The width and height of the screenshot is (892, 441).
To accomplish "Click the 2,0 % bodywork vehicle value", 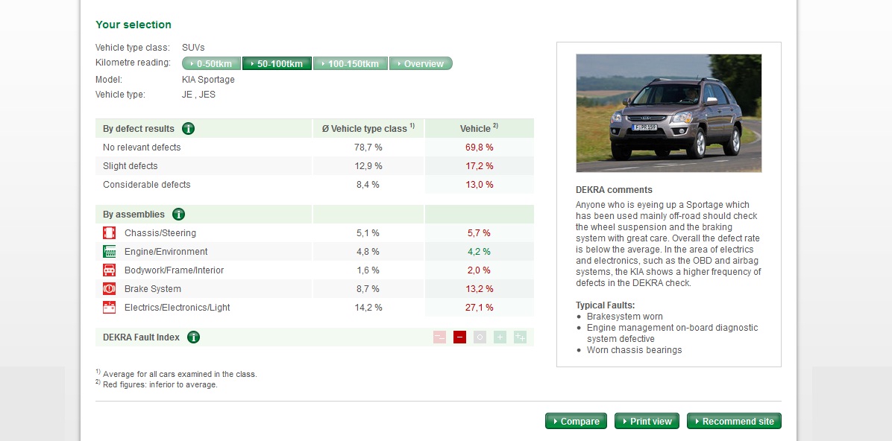I will (479, 270).
